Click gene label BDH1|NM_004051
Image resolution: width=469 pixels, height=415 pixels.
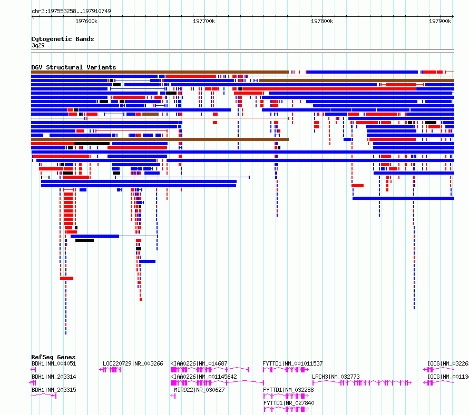54,363
